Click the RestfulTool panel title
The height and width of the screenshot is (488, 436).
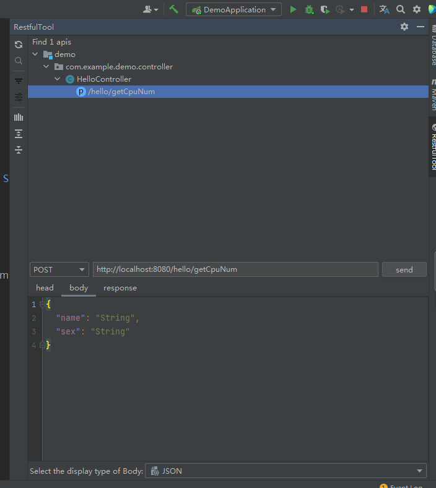33,27
